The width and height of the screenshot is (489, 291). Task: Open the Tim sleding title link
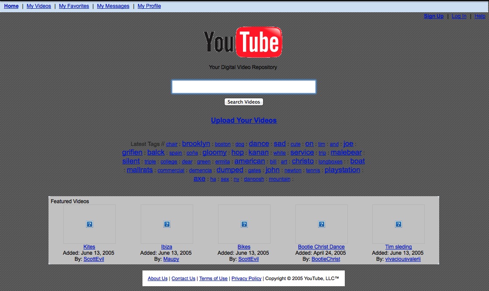coord(398,247)
